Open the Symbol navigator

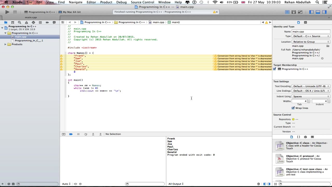pos(12,22)
